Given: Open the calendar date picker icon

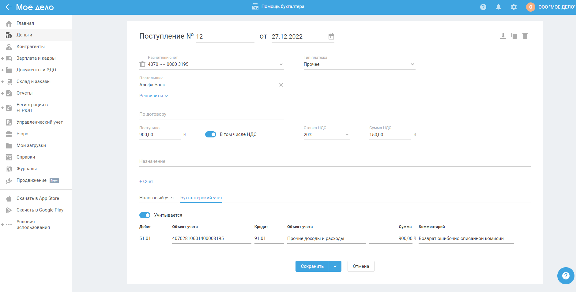Looking at the screenshot, I should pyautogui.click(x=331, y=37).
